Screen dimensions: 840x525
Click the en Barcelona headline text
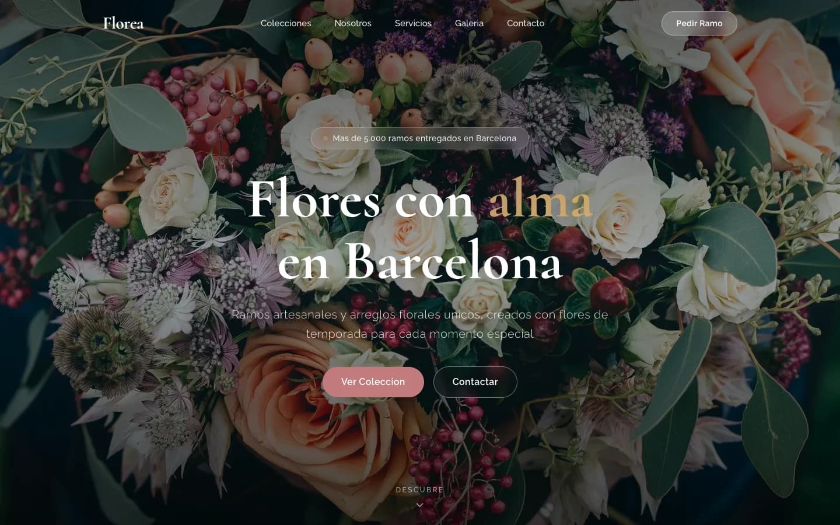tap(419, 262)
